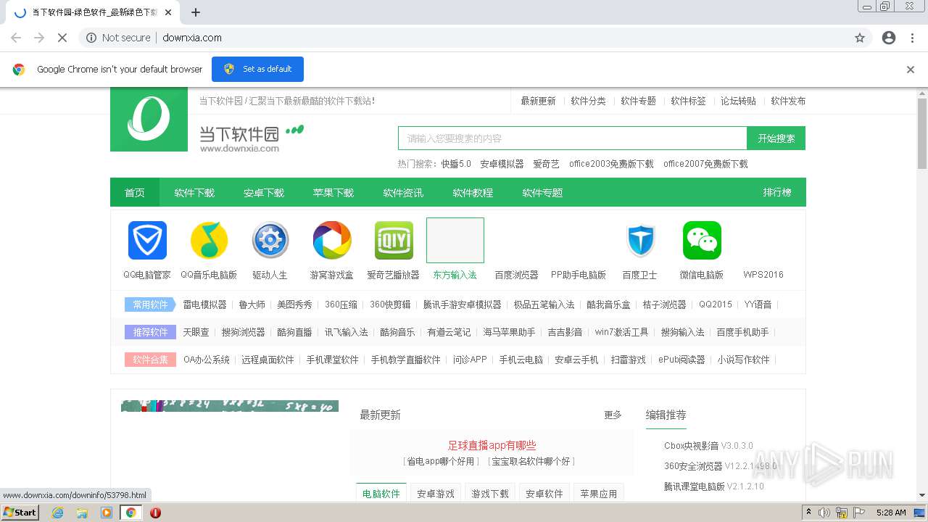Open the 软件发布 top link

788,101
